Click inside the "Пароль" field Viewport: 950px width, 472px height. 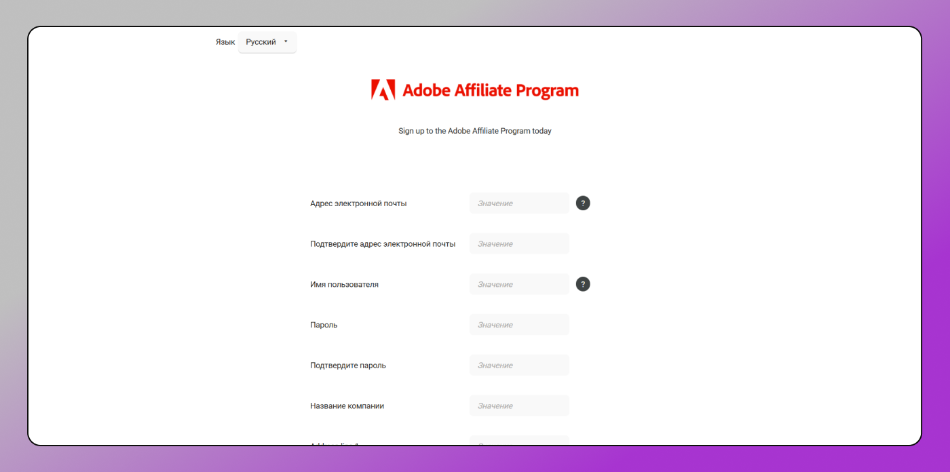(519, 324)
